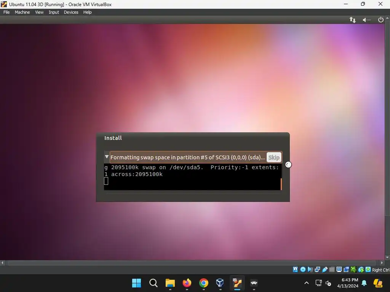
Task: Click inside the installer terminal output area
Action: 192,177
